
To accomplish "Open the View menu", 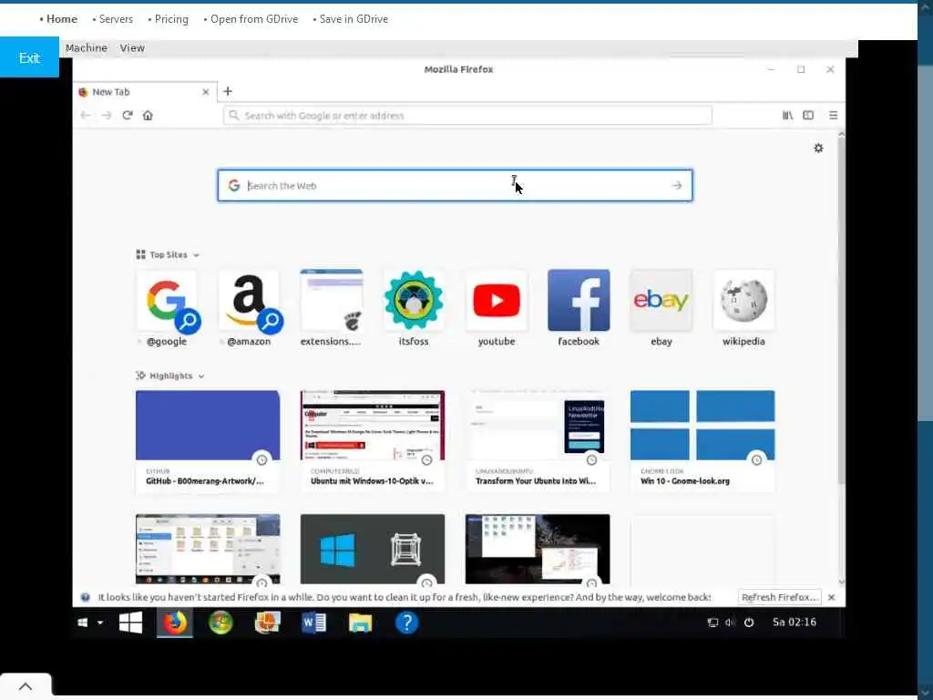I will click(132, 47).
